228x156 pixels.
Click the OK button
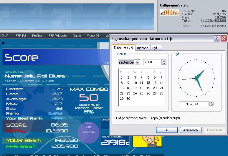[167, 130]
